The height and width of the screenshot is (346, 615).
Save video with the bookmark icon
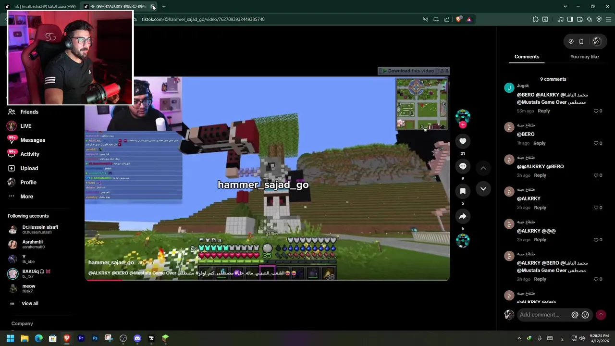[x=463, y=191]
